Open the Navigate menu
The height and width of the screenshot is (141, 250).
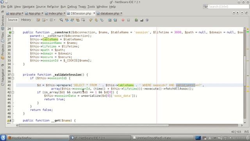(29, 7)
